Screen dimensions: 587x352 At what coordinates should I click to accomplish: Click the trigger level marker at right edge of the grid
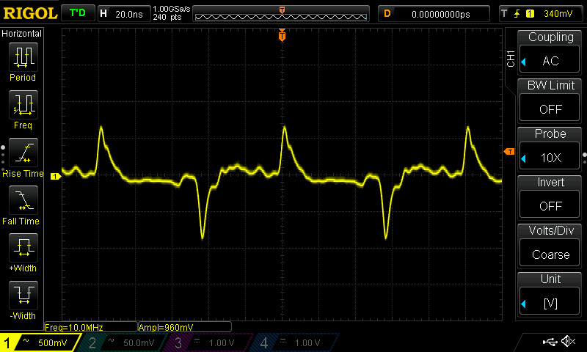pyautogui.click(x=509, y=152)
